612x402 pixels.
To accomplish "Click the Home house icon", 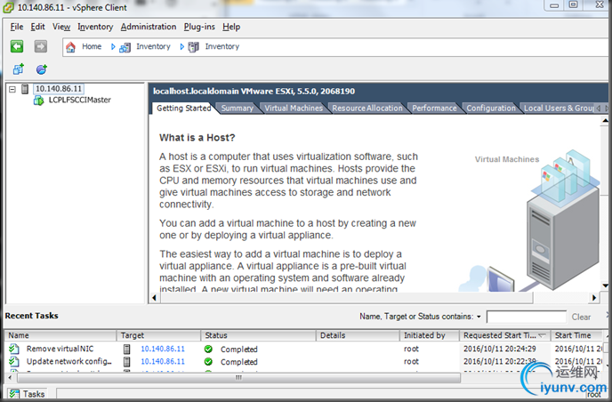I will click(70, 47).
